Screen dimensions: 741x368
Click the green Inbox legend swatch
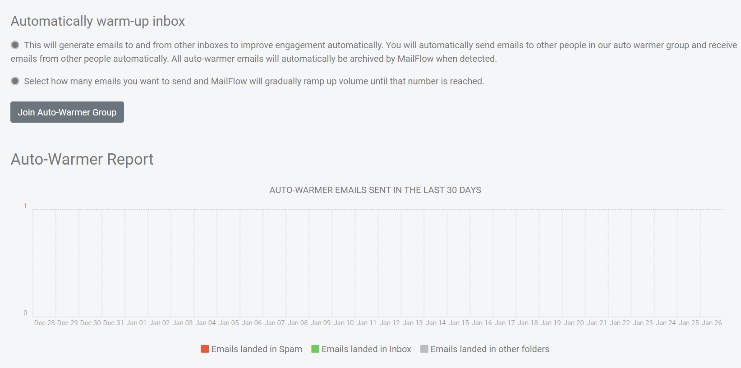(315, 349)
